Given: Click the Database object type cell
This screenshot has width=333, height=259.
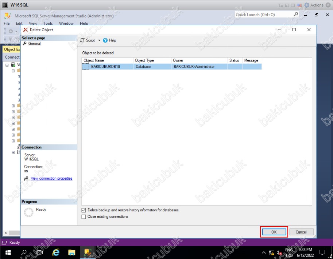Looking at the screenshot, I should click(x=152, y=67).
